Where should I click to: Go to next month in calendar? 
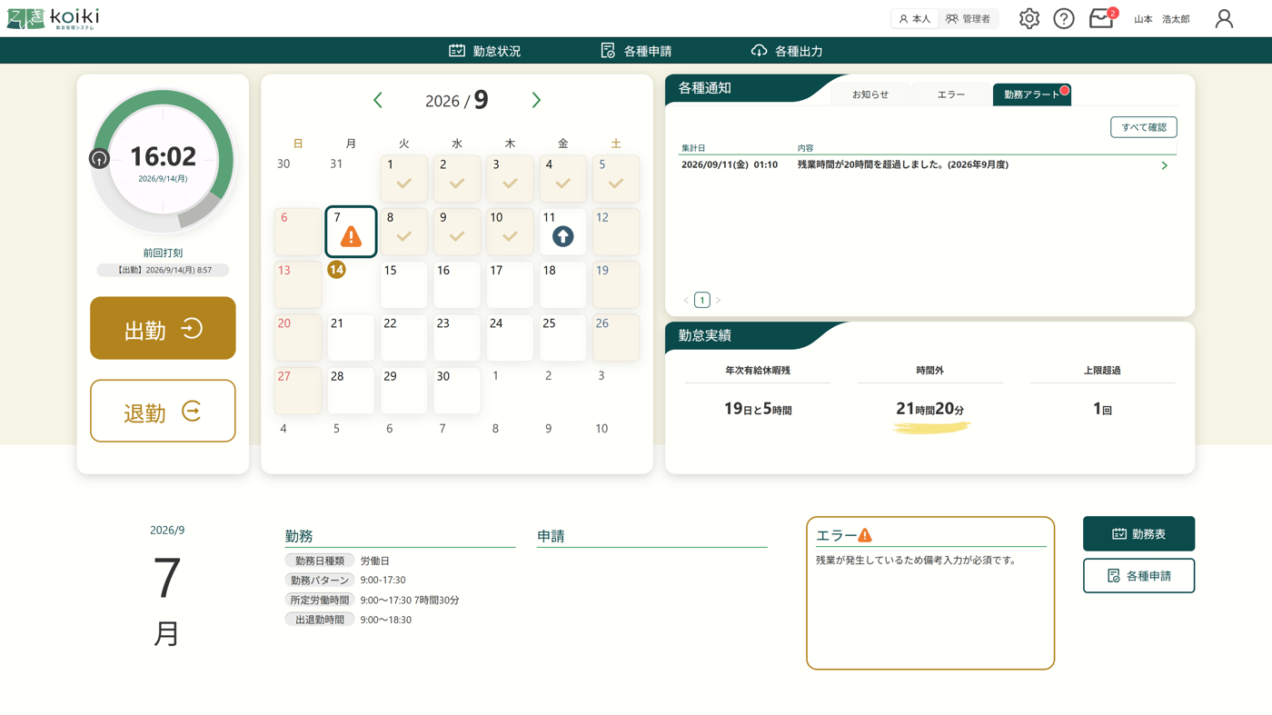(536, 100)
